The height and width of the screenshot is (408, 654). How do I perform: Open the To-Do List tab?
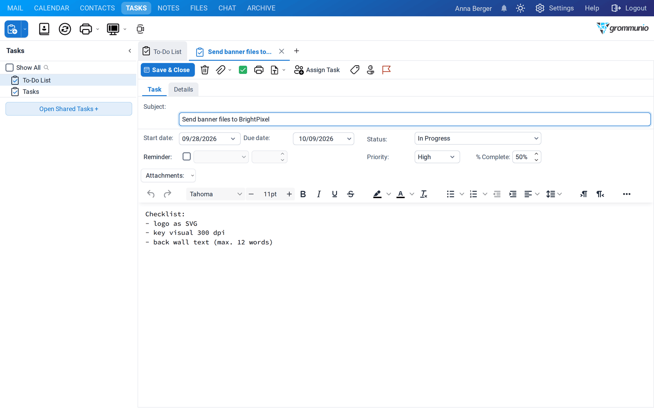tap(163, 52)
